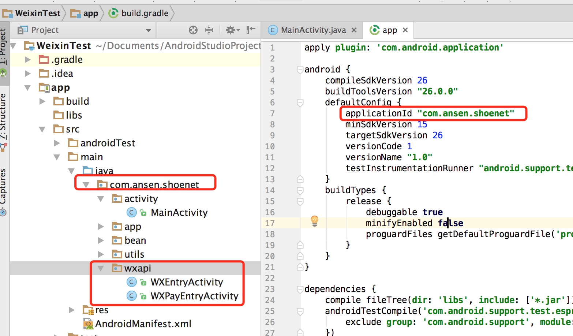The height and width of the screenshot is (336, 573).
Task: Click WeixinTest in the breadcrumb bar
Action: pos(38,13)
